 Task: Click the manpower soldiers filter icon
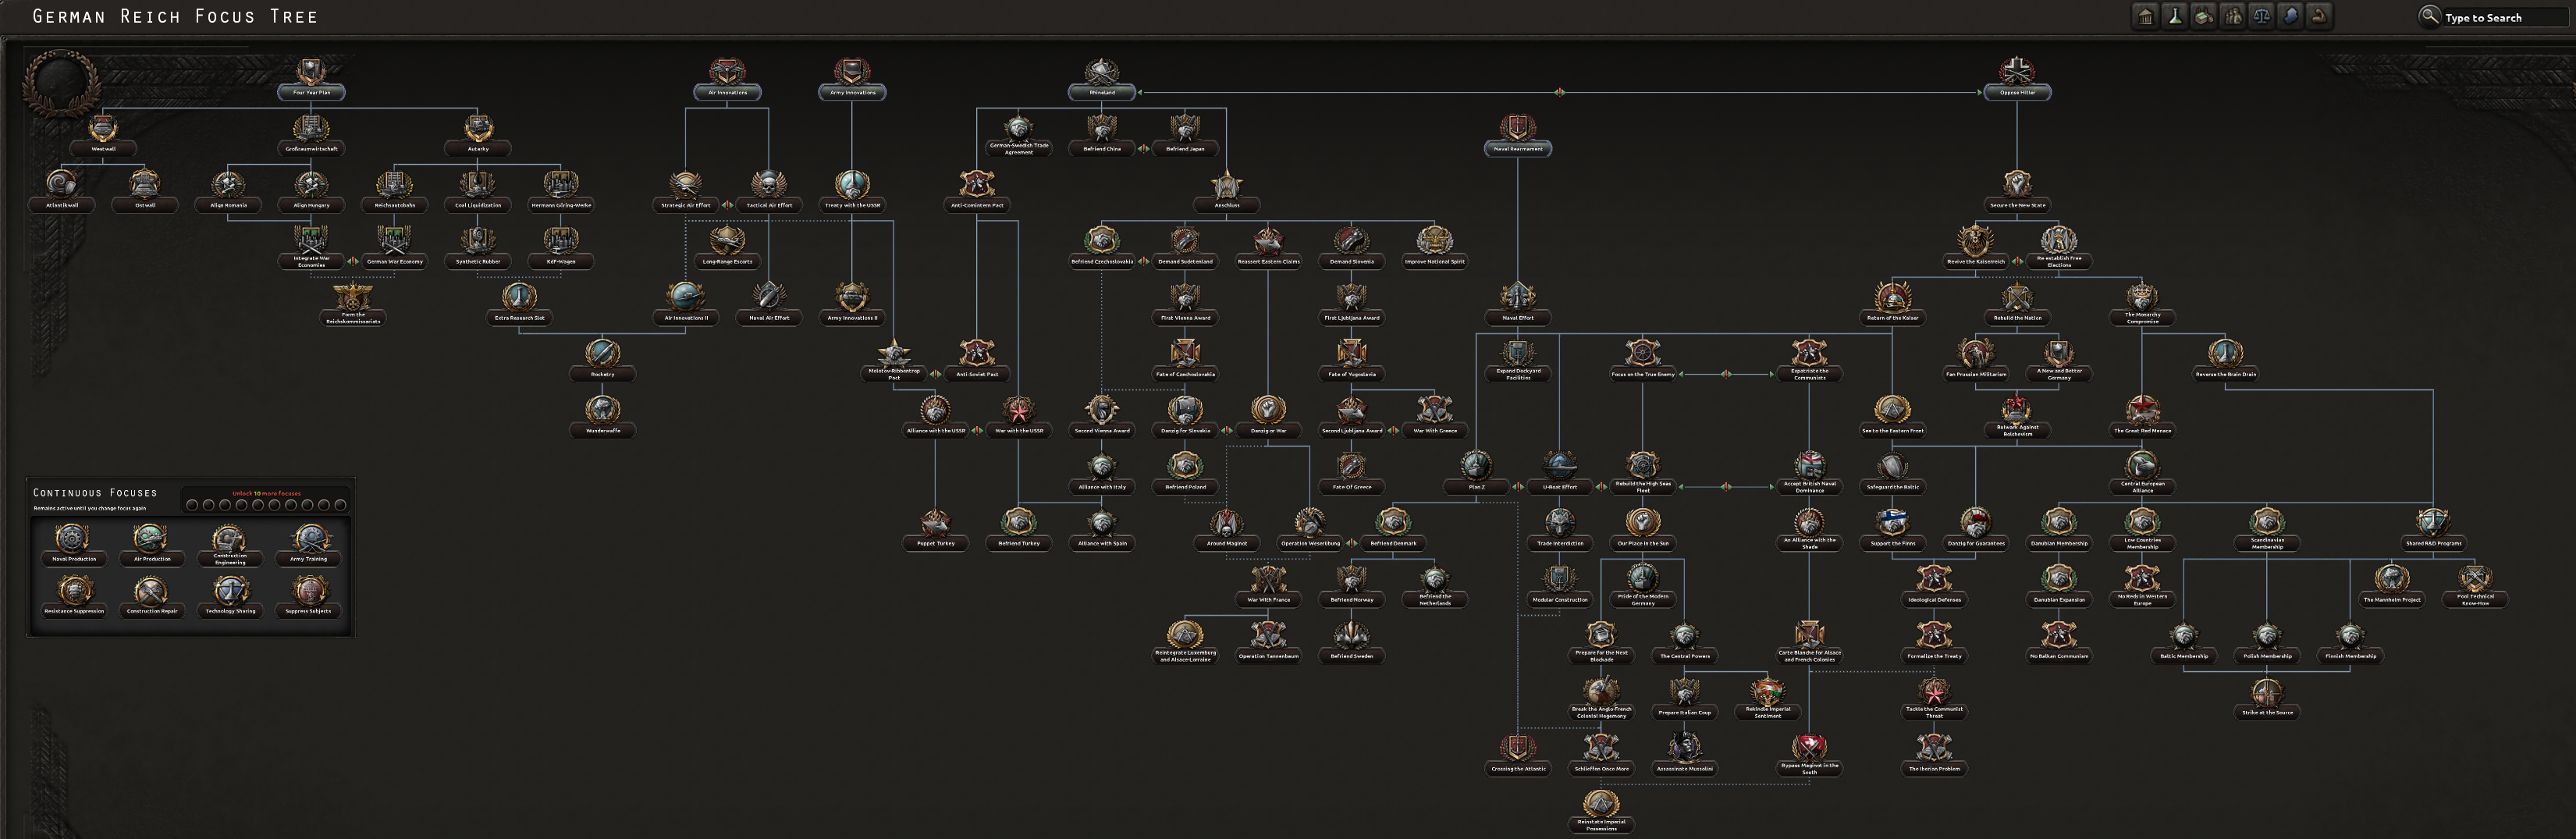(x=2232, y=17)
